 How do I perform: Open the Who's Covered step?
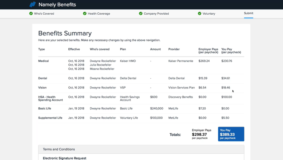[x=44, y=14]
